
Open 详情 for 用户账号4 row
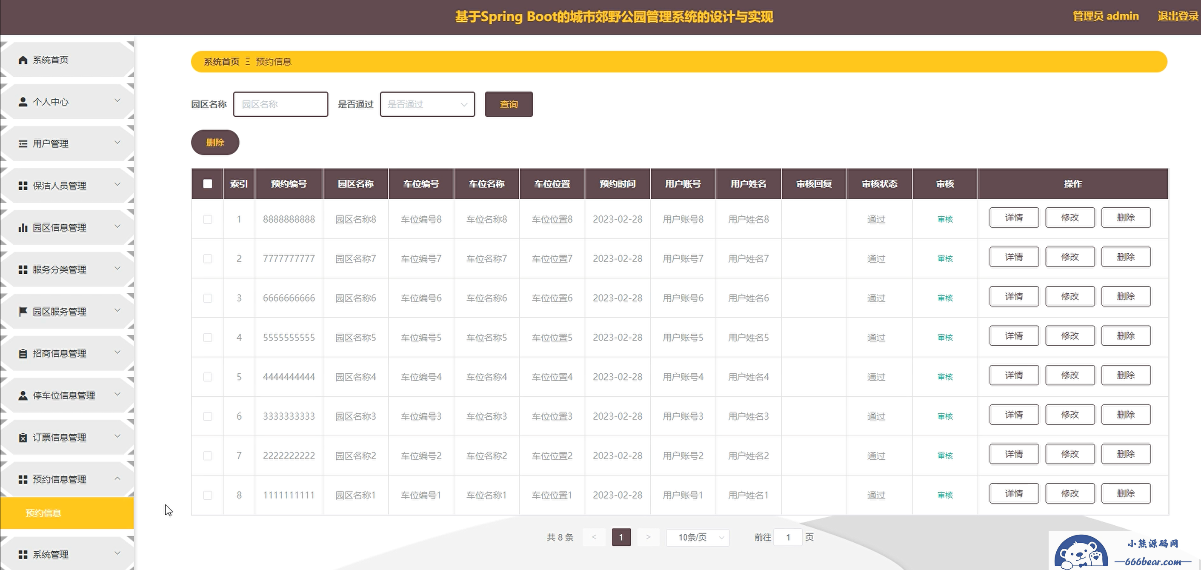coord(1014,375)
